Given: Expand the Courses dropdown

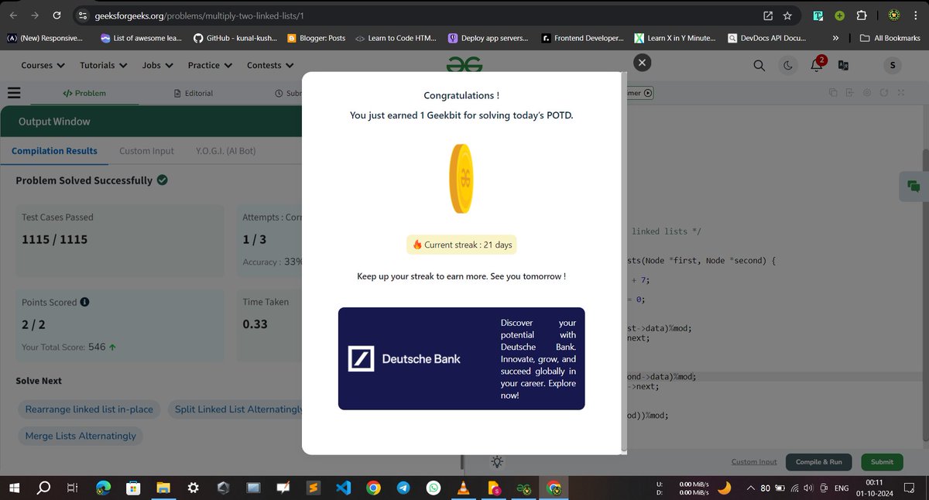Looking at the screenshot, I should (x=43, y=66).
